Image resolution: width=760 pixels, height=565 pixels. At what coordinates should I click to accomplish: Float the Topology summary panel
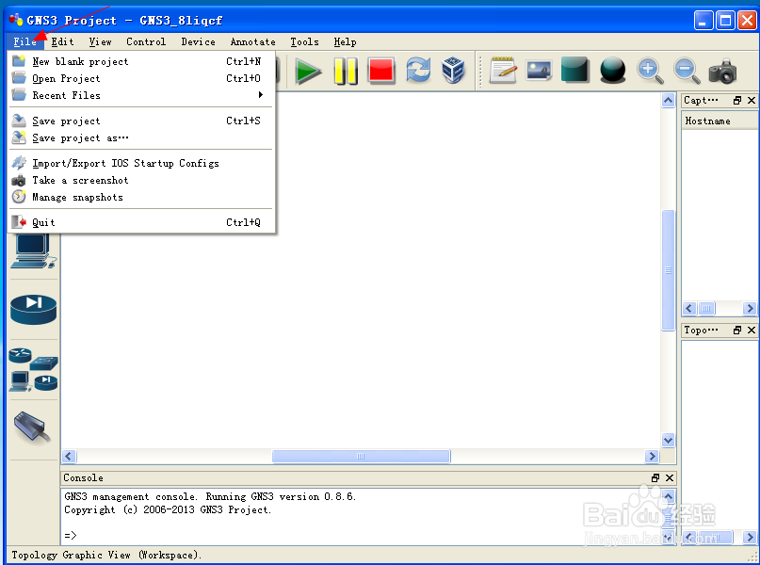point(737,330)
